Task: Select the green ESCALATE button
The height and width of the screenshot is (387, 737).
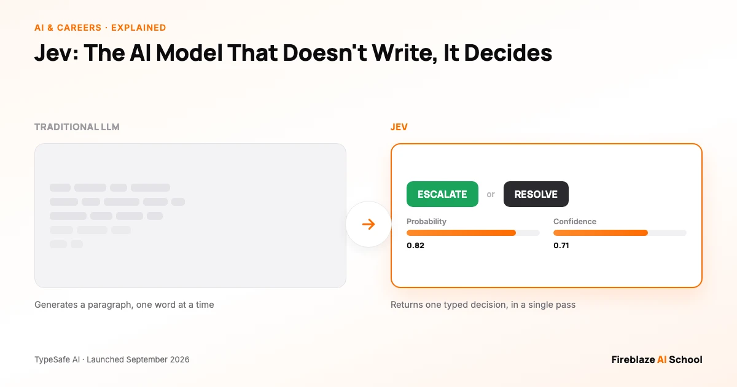Action: (x=442, y=194)
